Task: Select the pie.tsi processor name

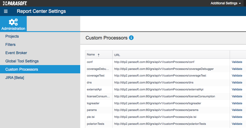Action: (x=91, y=117)
